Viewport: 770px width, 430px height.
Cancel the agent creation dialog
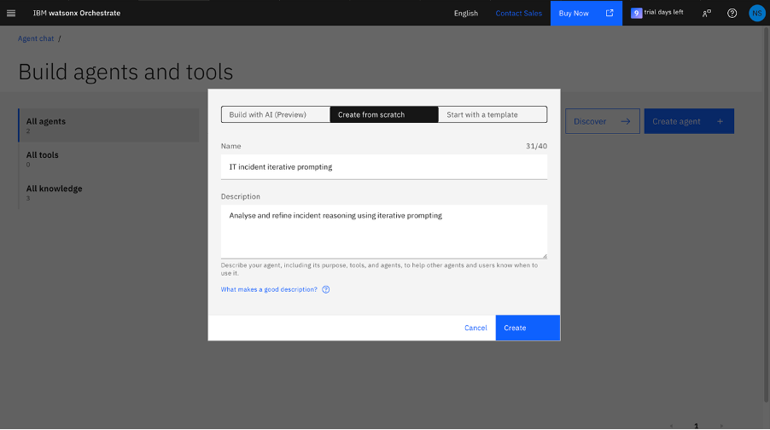click(x=475, y=328)
